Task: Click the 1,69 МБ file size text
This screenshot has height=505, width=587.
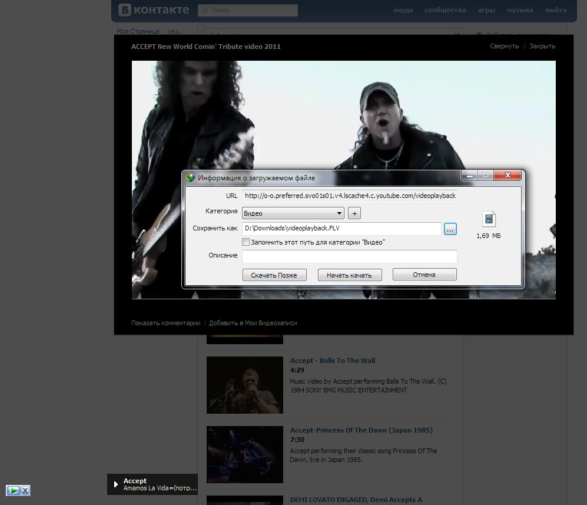Action: click(489, 236)
